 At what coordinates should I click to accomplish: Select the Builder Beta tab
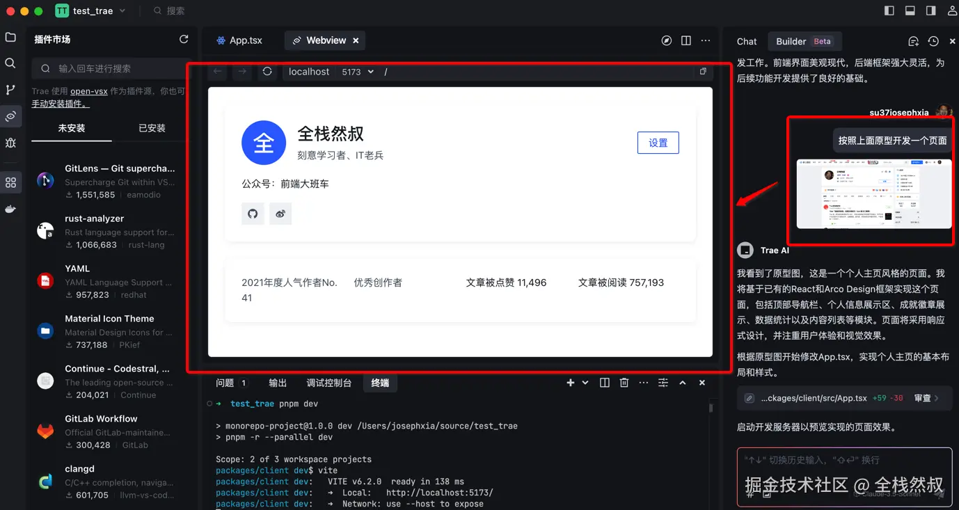(x=804, y=42)
